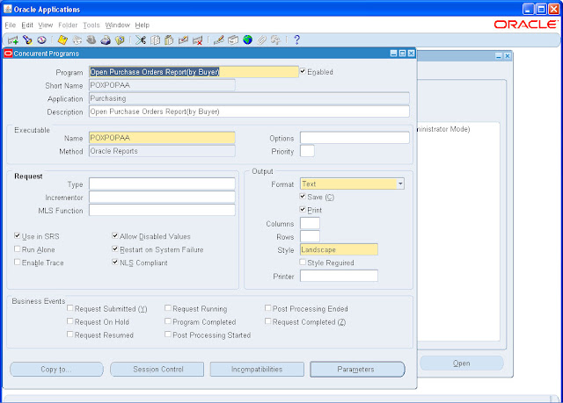Screen dimensions: 563x403
Task: Click the Description field
Action: click(249, 112)
